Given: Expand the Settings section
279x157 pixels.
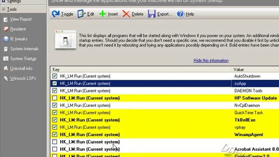Looking at the screenshot, I should (3, 1).
